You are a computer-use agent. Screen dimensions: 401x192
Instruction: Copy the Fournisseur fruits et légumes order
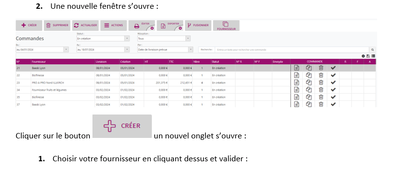pos(309,90)
